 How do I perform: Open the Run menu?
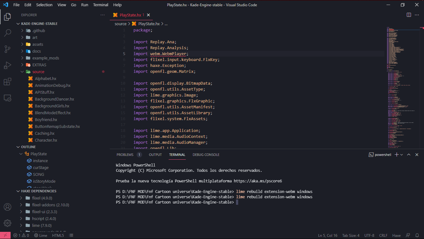(x=84, y=5)
